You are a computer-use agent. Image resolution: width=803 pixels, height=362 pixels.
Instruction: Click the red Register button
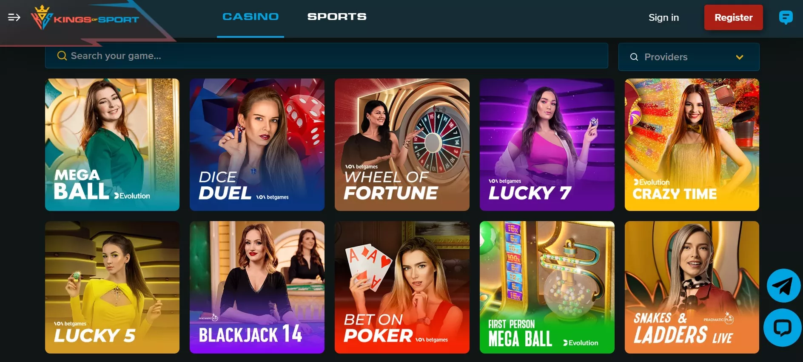click(x=733, y=17)
